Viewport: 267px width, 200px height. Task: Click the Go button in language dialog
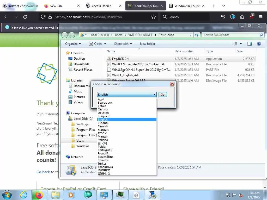[162, 95]
